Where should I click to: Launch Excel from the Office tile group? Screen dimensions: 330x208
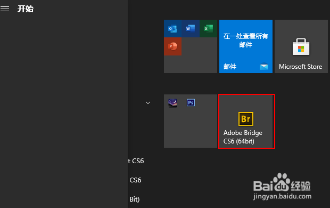pos(208,28)
